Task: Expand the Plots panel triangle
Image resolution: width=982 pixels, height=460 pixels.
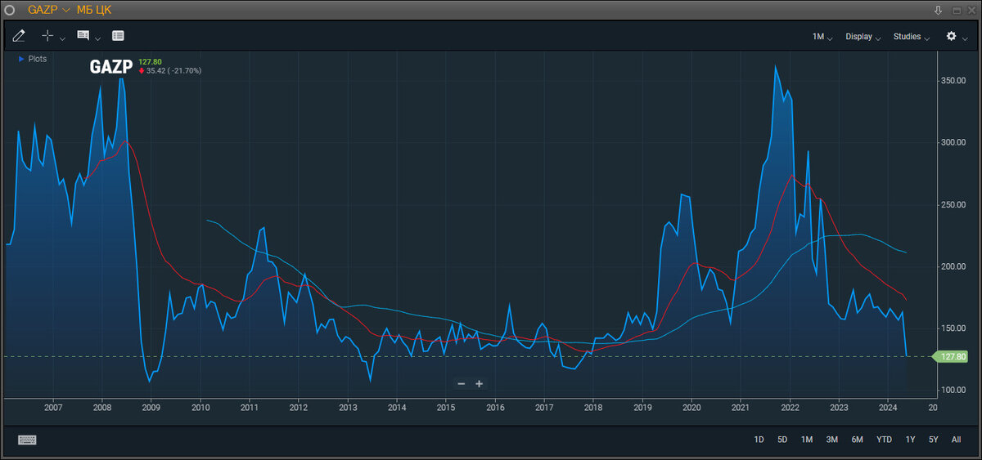Action: (x=20, y=59)
